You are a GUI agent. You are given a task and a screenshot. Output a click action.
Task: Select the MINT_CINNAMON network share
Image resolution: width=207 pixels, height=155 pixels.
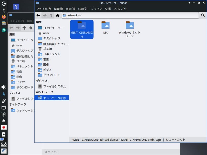82,29
